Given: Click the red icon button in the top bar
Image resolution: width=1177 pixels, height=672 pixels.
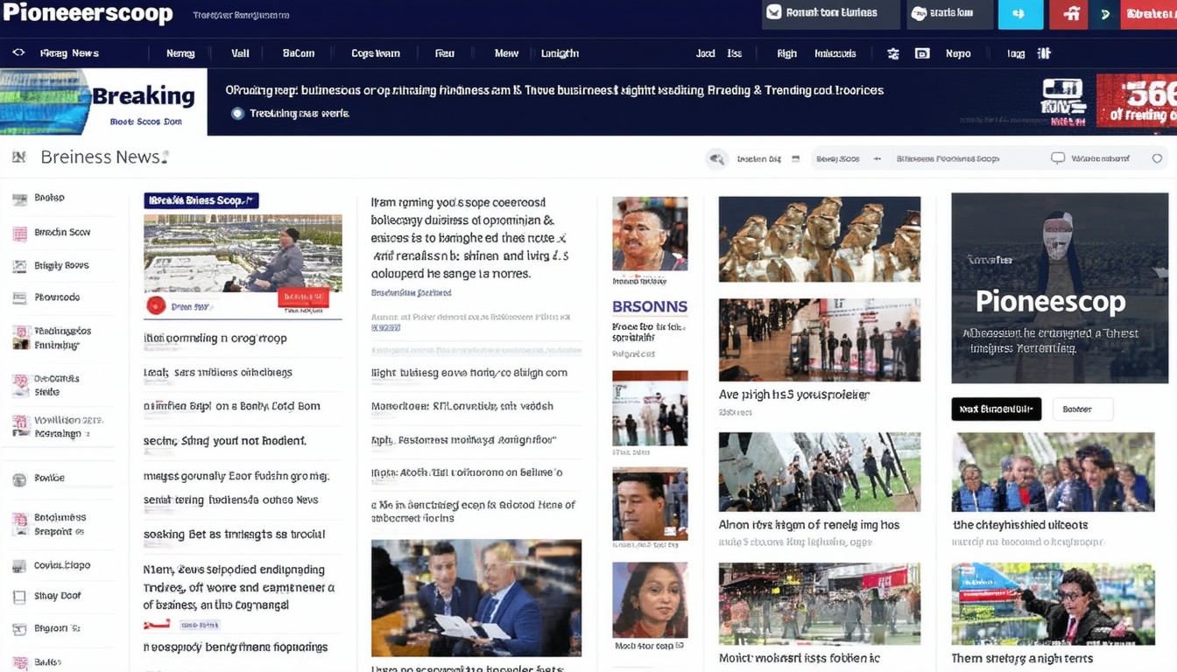Looking at the screenshot, I should [x=1069, y=14].
